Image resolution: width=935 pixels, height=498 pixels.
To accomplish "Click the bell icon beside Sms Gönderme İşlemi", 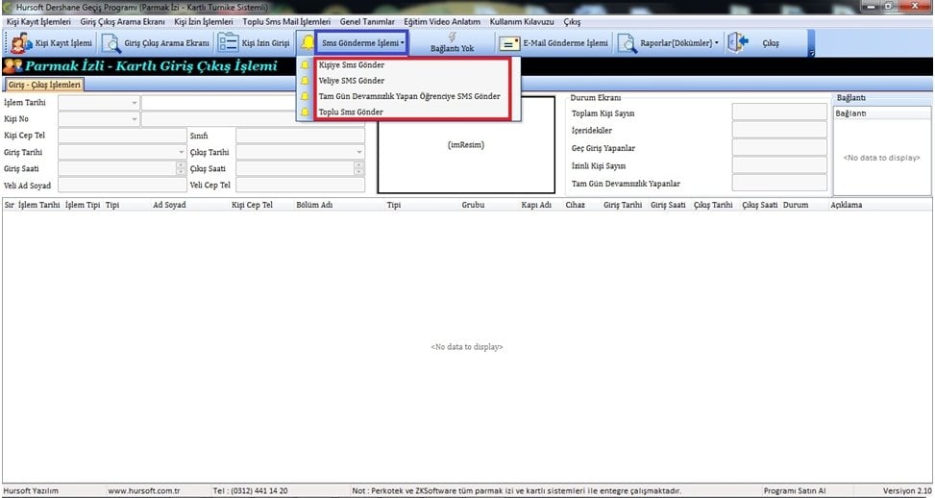I will point(307,43).
